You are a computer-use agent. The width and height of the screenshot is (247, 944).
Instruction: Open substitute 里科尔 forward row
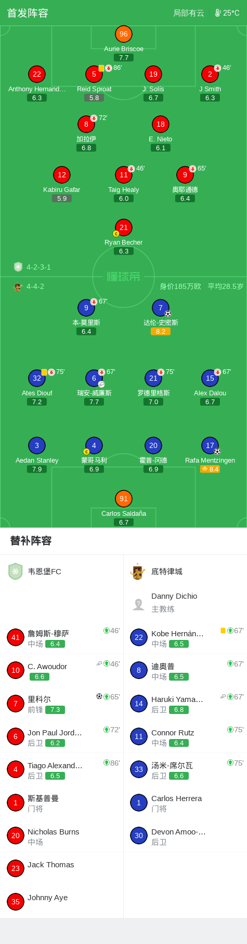(62, 704)
